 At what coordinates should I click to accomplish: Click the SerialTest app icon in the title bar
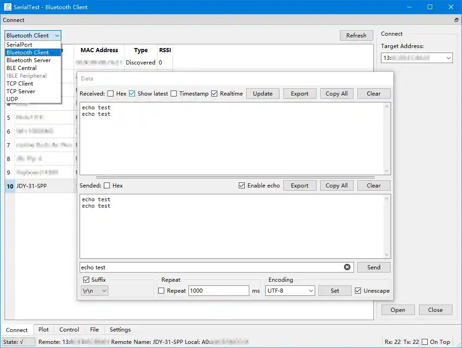coord(7,7)
